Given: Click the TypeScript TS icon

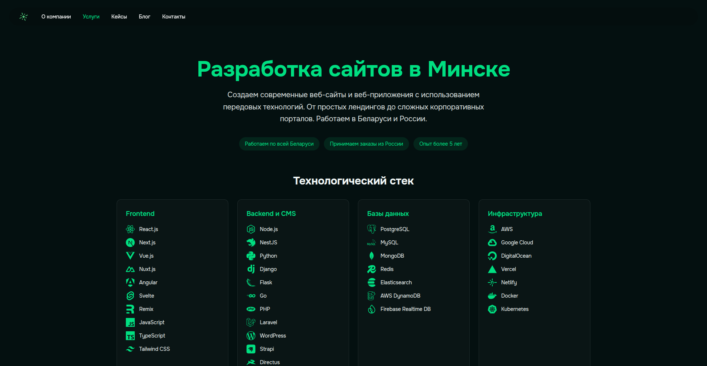Looking at the screenshot, I should (x=130, y=336).
